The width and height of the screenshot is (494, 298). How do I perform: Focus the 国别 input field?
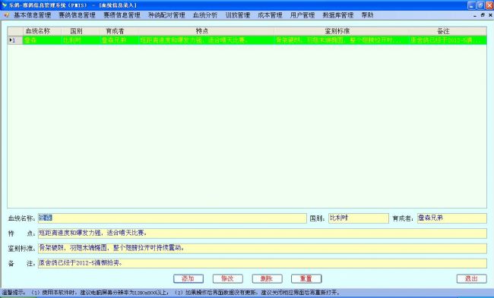pyautogui.click(x=359, y=218)
